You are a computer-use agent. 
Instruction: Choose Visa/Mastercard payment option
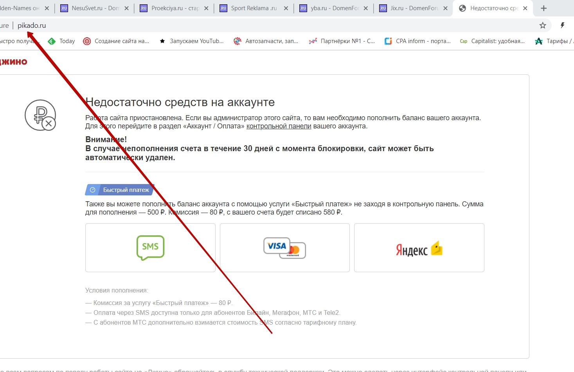pyautogui.click(x=284, y=247)
